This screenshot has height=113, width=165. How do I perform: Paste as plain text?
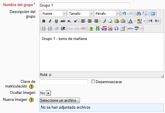point(117,21)
